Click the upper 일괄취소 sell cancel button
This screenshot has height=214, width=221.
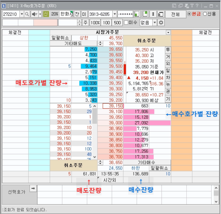click(61, 38)
